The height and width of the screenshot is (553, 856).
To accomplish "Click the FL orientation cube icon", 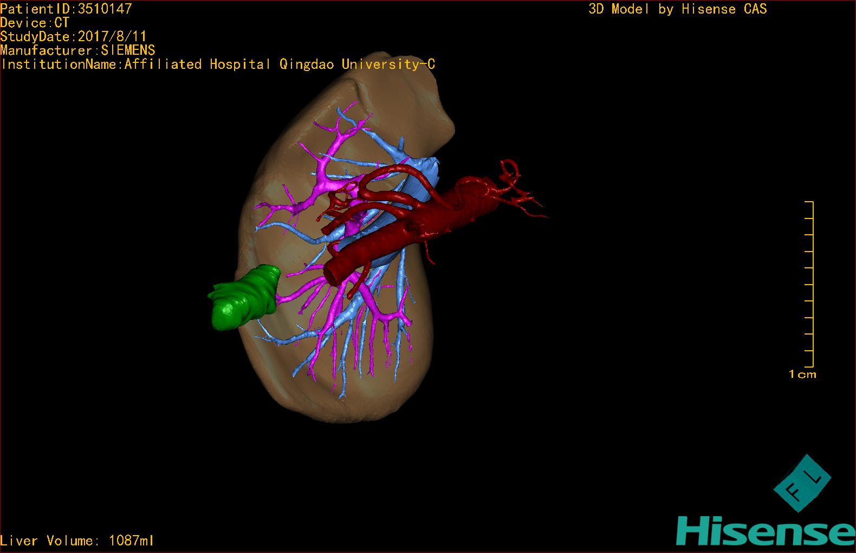I will 801,483.
